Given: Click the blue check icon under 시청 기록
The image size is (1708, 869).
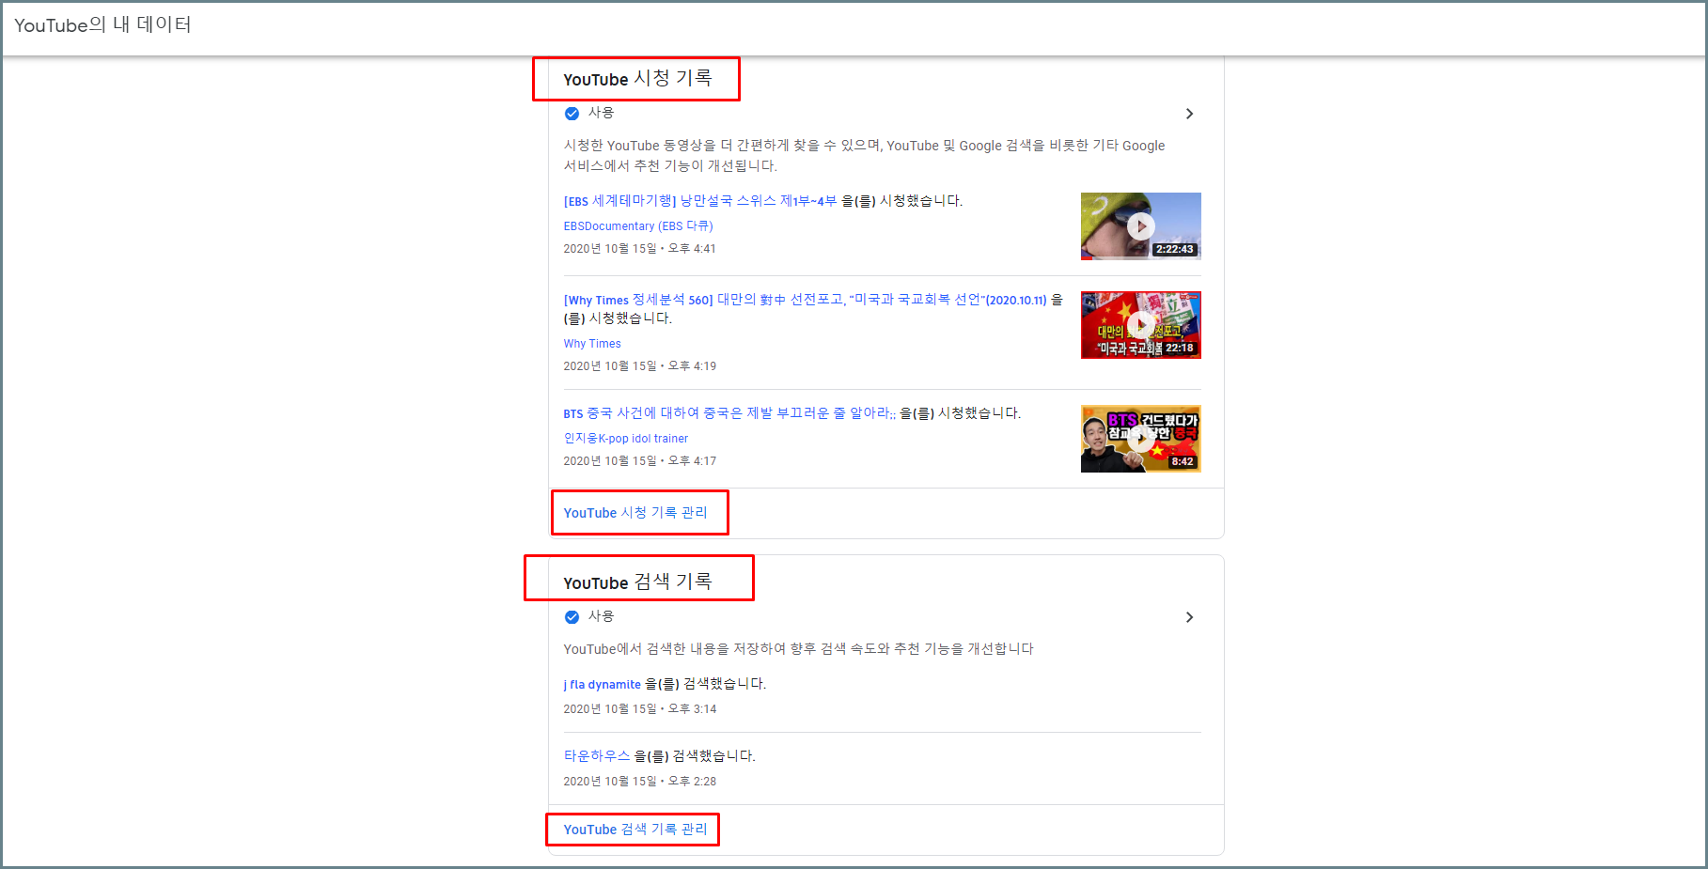Looking at the screenshot, I should tap(572, 114).
